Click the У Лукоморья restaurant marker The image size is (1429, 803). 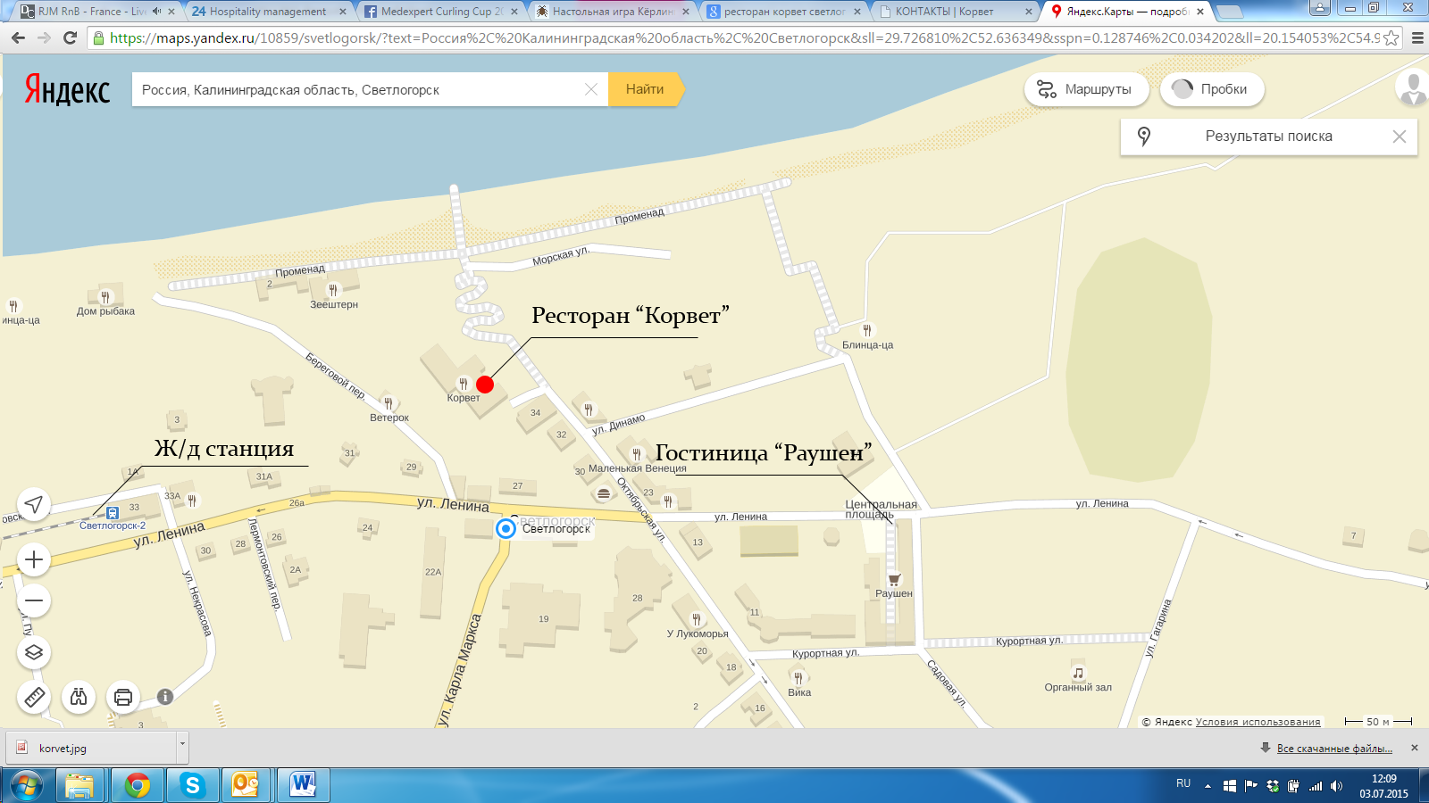tap(697, 619)
